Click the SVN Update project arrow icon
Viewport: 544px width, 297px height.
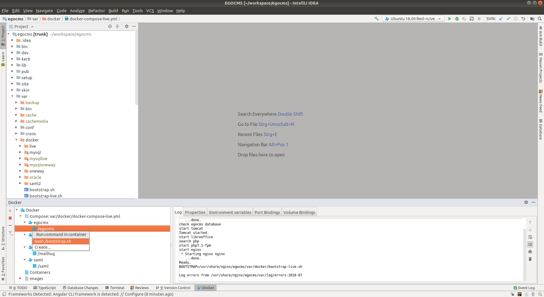501,19
